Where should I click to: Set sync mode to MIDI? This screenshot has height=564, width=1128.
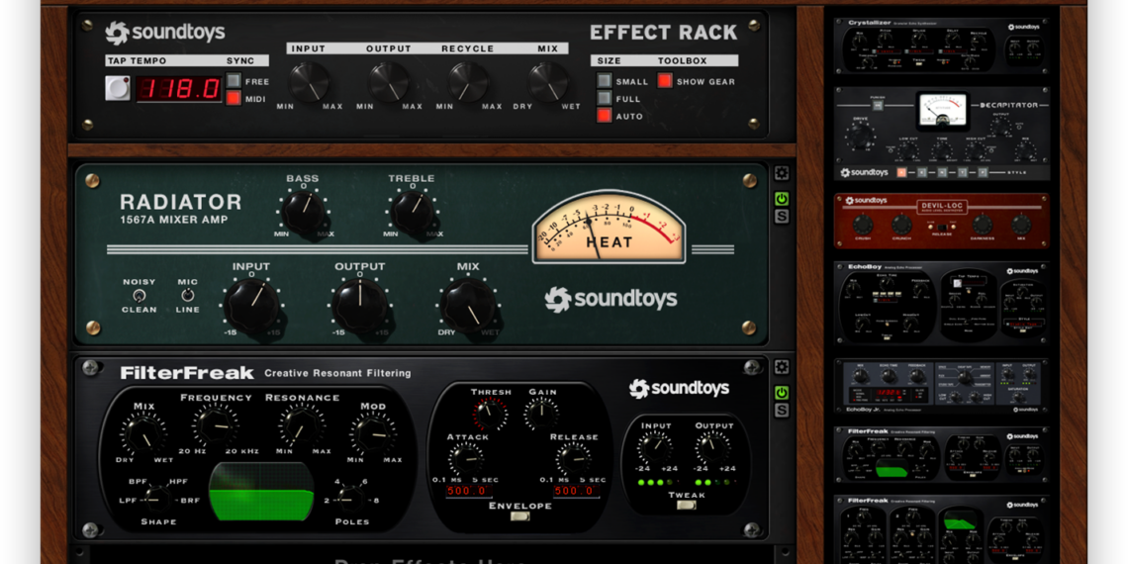point(234,98)
